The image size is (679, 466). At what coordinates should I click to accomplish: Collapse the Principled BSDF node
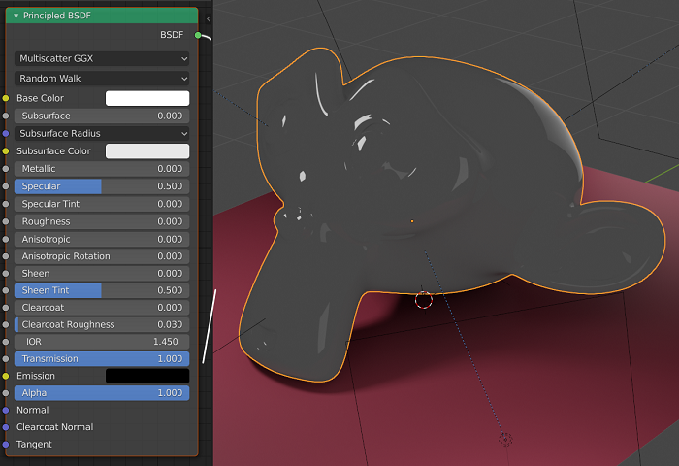pos(16,16)
